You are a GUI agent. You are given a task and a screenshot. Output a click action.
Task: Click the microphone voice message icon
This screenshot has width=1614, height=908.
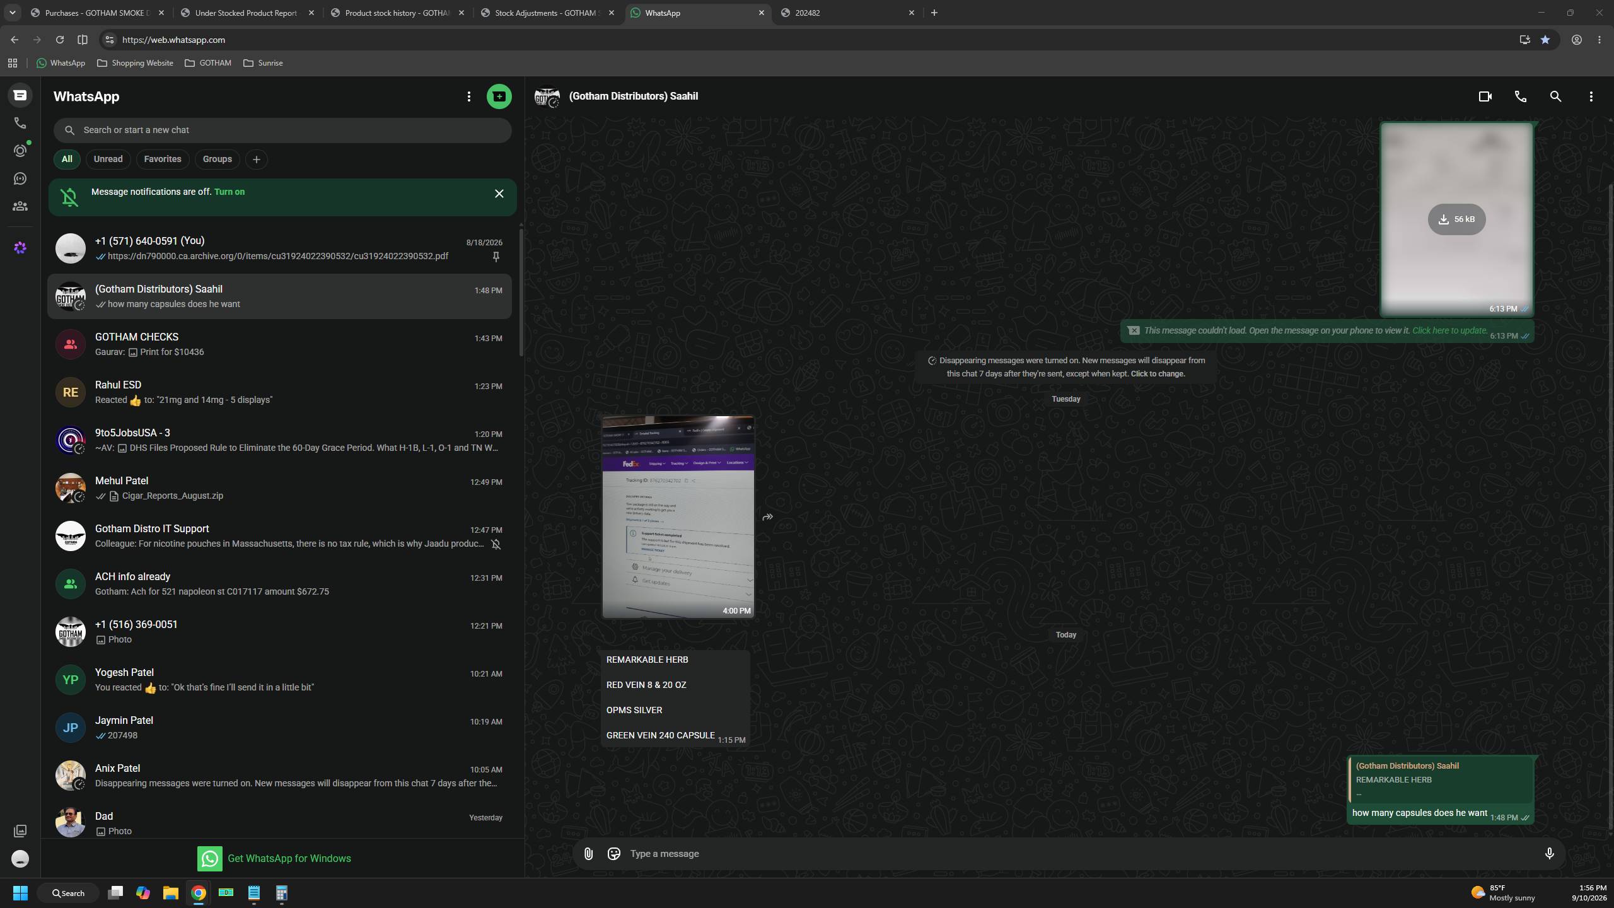click(1549, 854)
